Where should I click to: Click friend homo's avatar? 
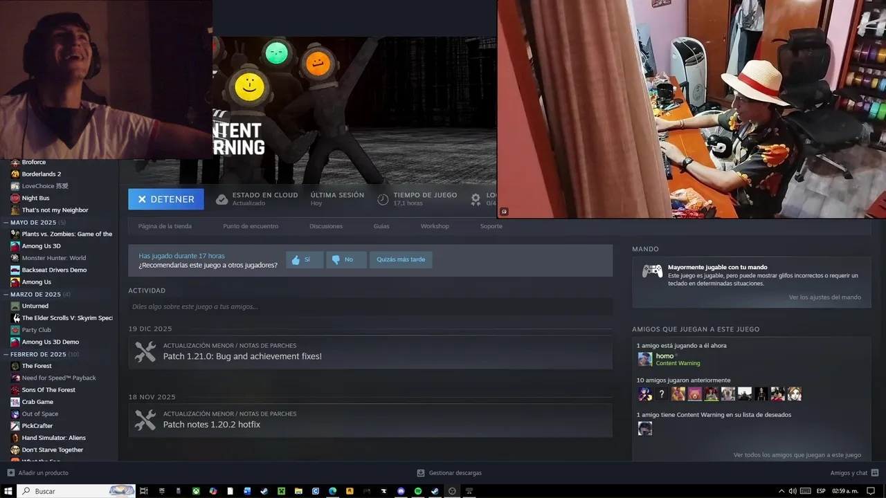point(645,359)
